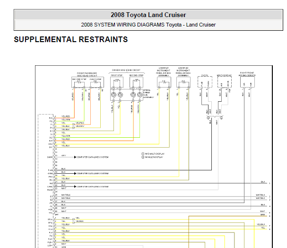The height and width of the screenshot is (248, 287).
Task: Click the 'FRONT PASSENGER SIDE SQUIB CIRCUIT' label
Action: click(x=87, y=74)
